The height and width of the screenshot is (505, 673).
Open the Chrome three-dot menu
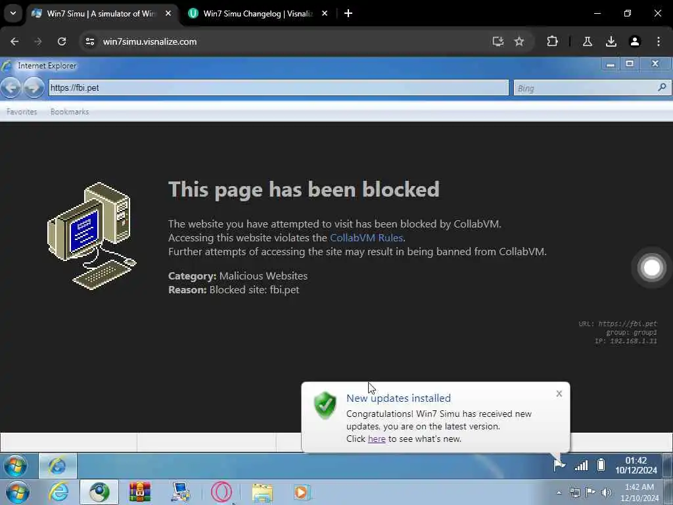click(659, 41)
